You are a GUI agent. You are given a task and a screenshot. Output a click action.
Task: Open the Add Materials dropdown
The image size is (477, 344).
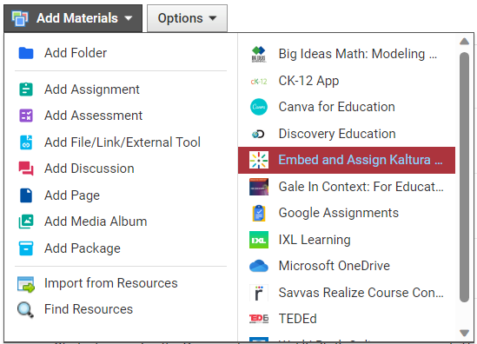(x=73, y=18)
